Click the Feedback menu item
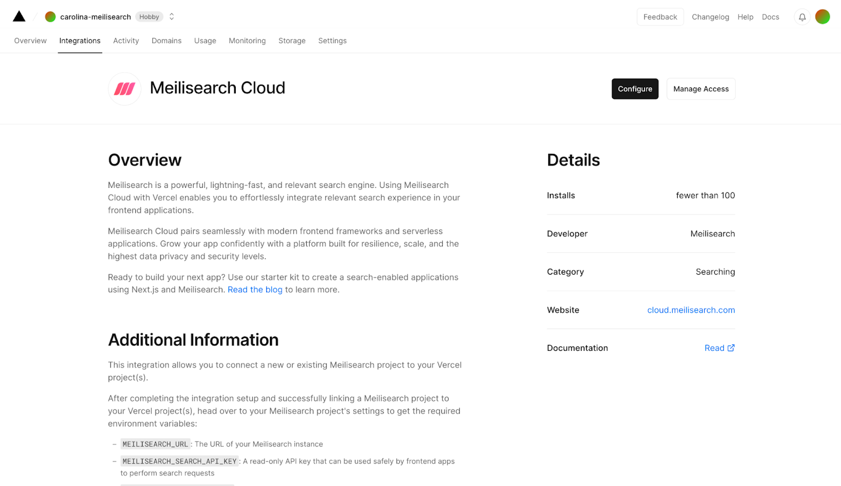Screen dimensions: 841x486 pyautogui.click(x=660, y=16)
